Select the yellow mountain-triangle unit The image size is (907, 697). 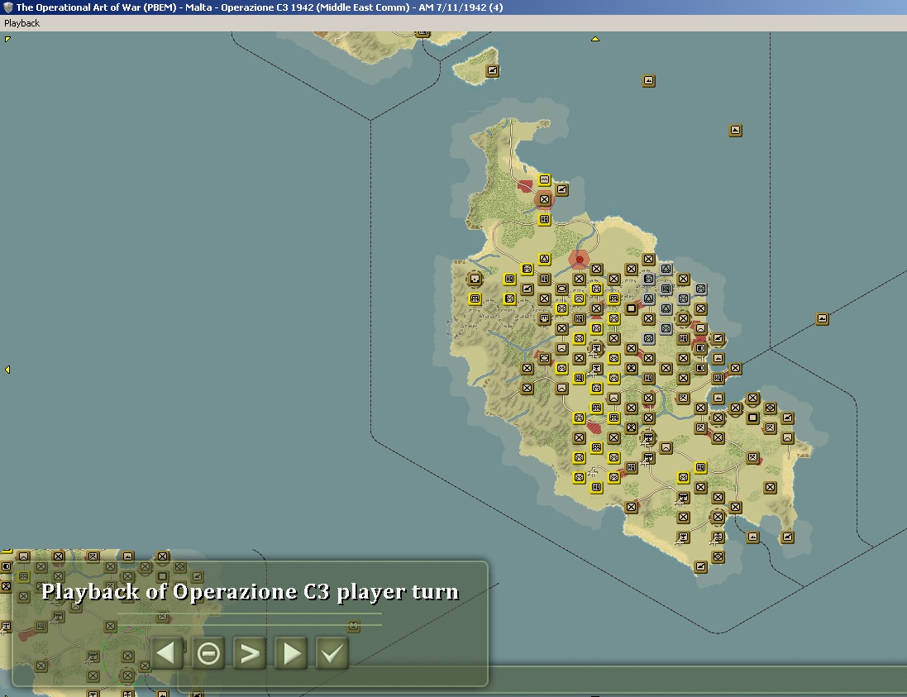click(544, 259)
